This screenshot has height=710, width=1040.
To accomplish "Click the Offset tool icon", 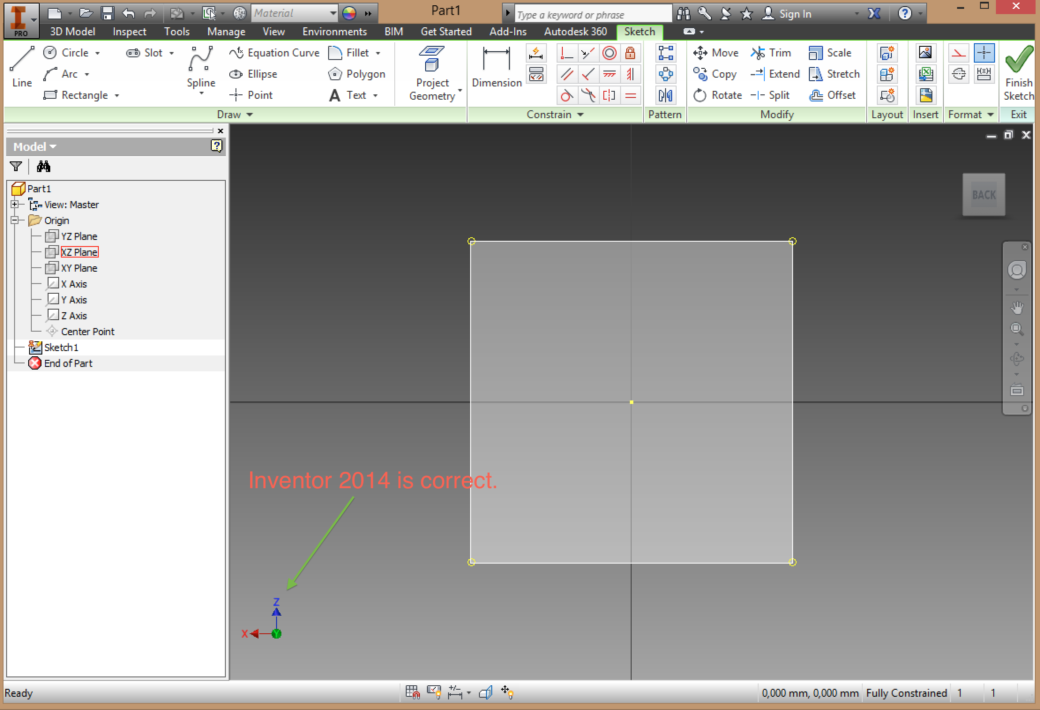I will tap(816, 95).
